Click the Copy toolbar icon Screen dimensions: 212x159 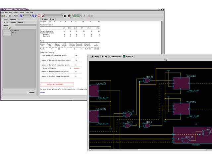[x=15, y=16]
